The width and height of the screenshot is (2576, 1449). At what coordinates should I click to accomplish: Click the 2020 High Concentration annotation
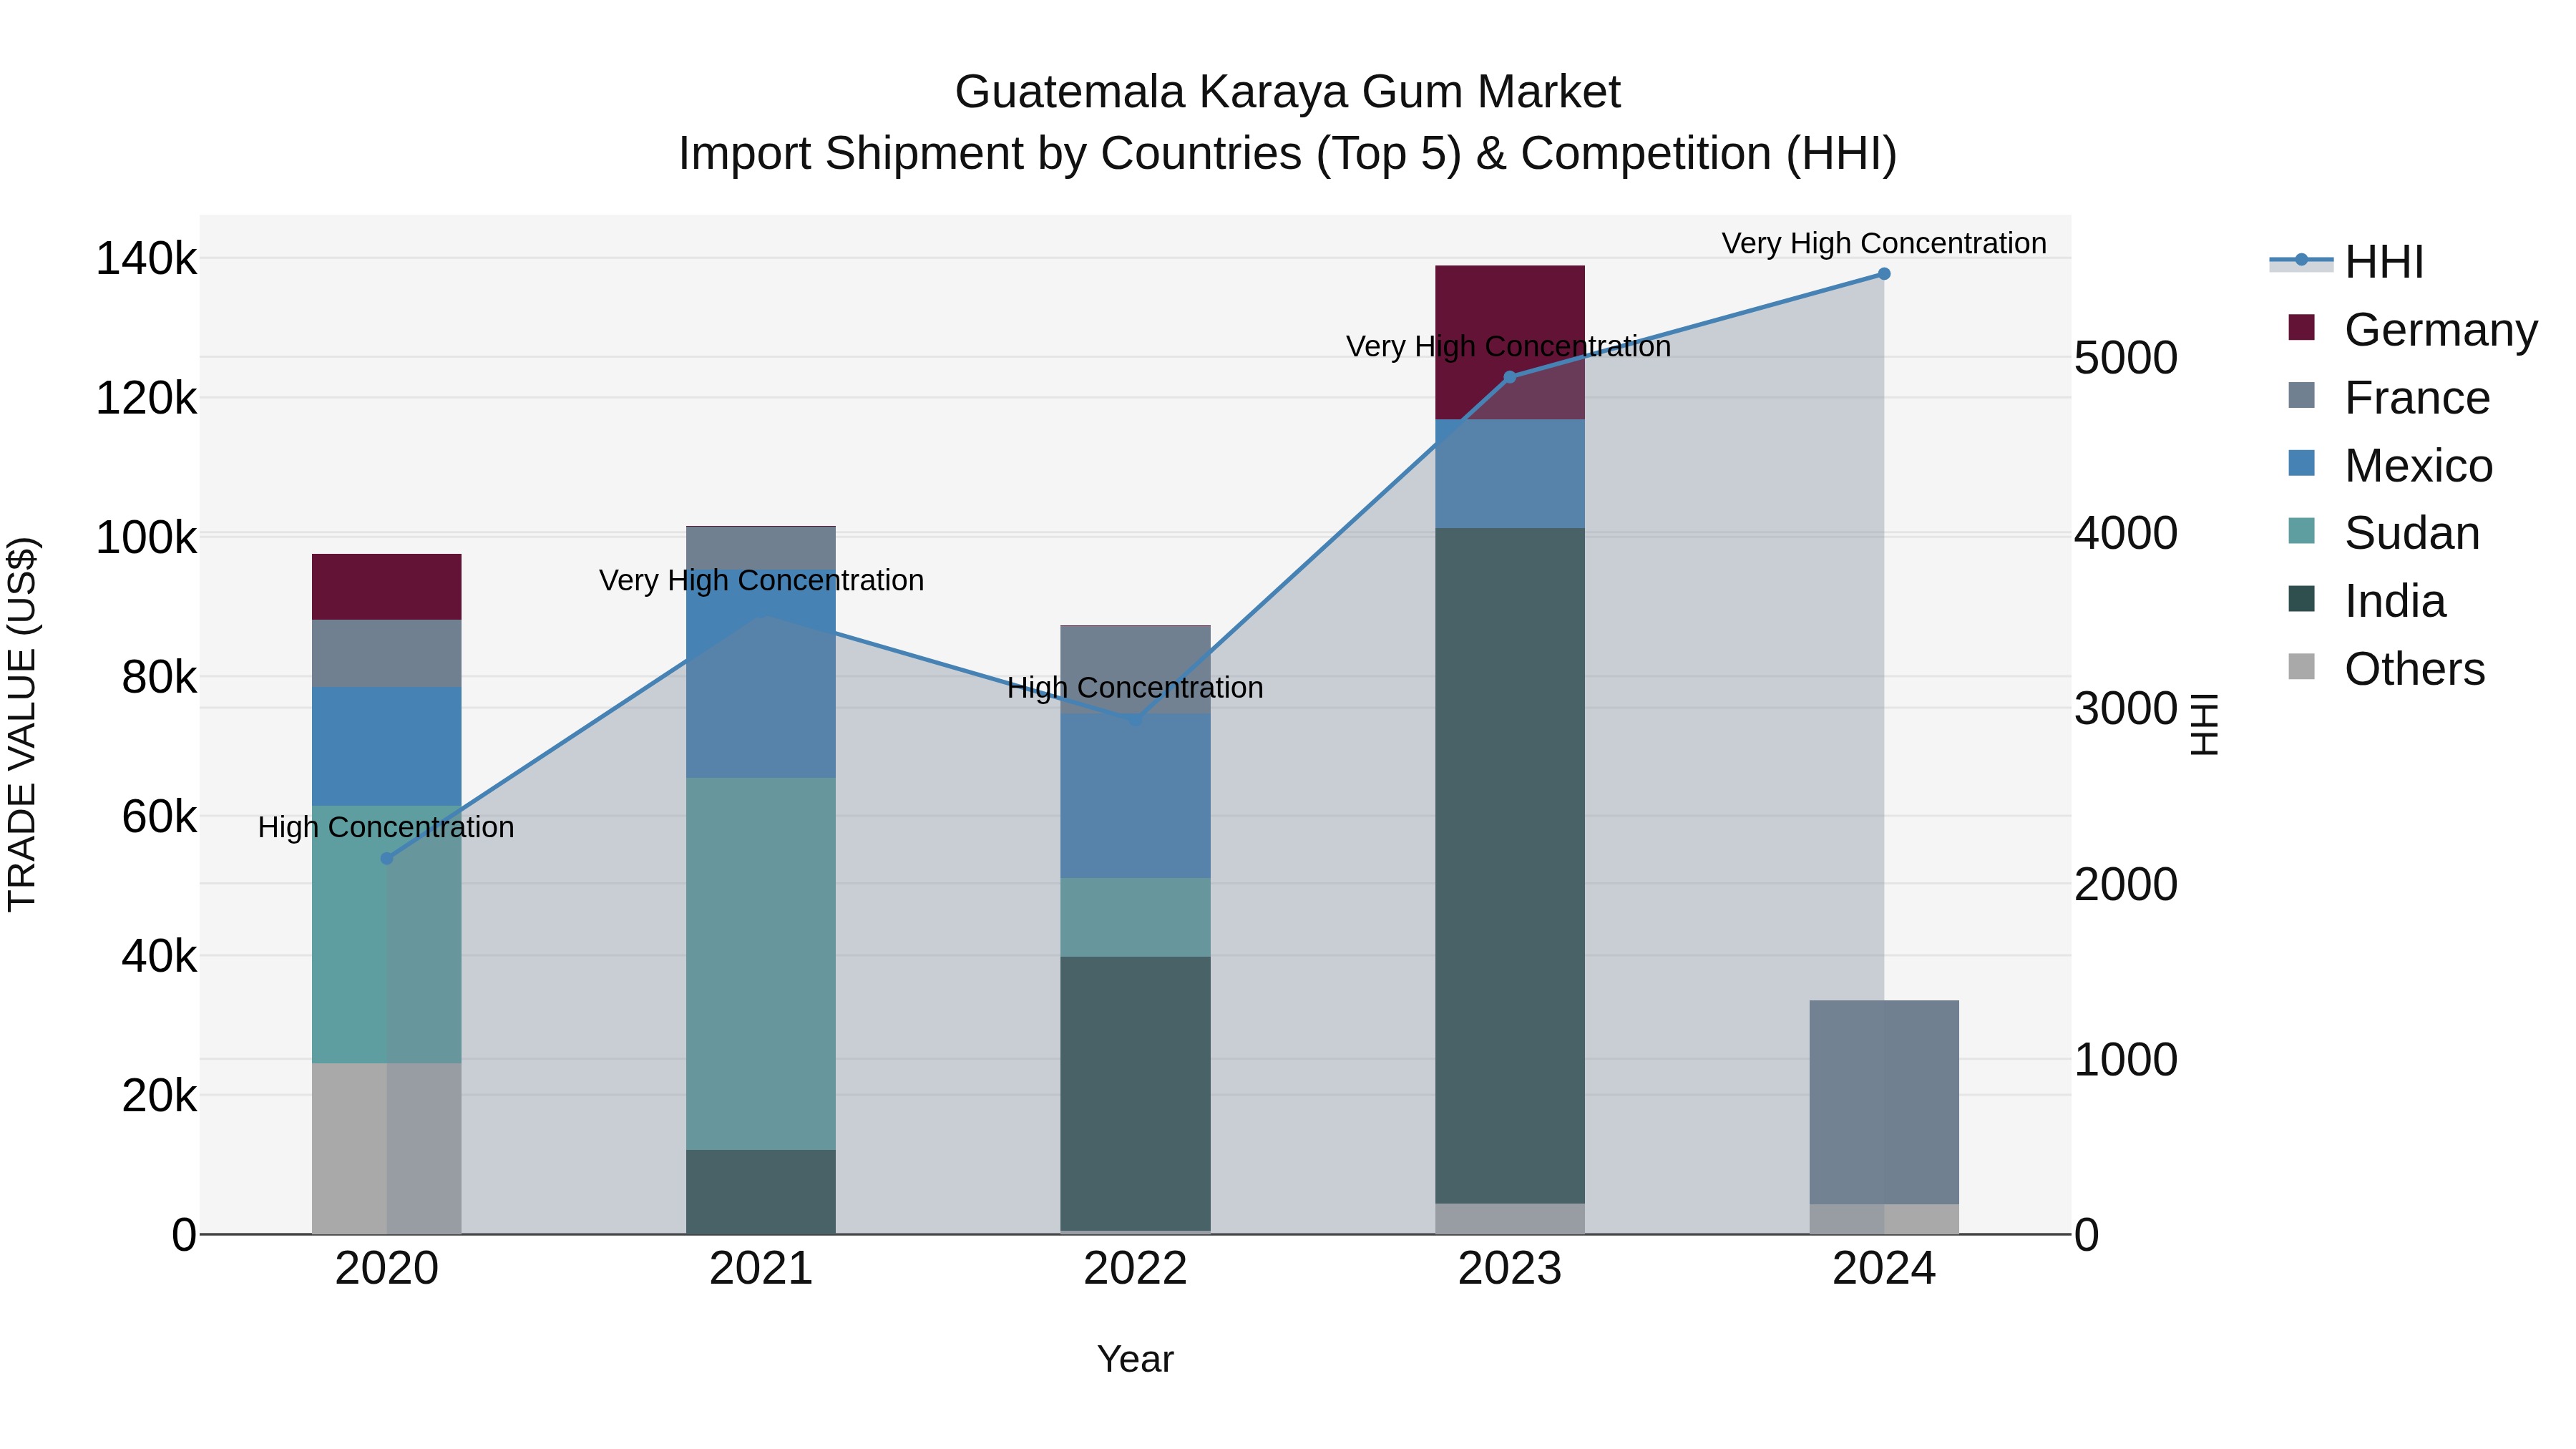[386, 827]
